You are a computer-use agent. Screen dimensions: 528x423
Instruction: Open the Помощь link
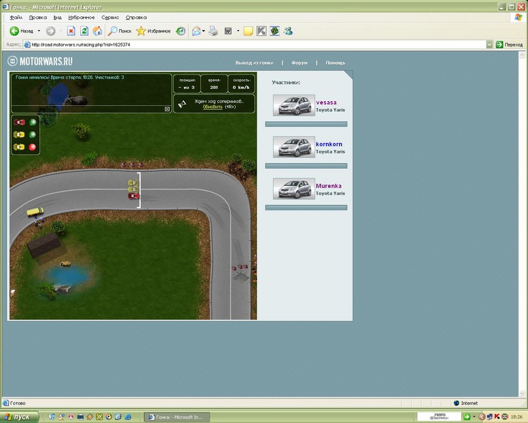tap(336, 63)
